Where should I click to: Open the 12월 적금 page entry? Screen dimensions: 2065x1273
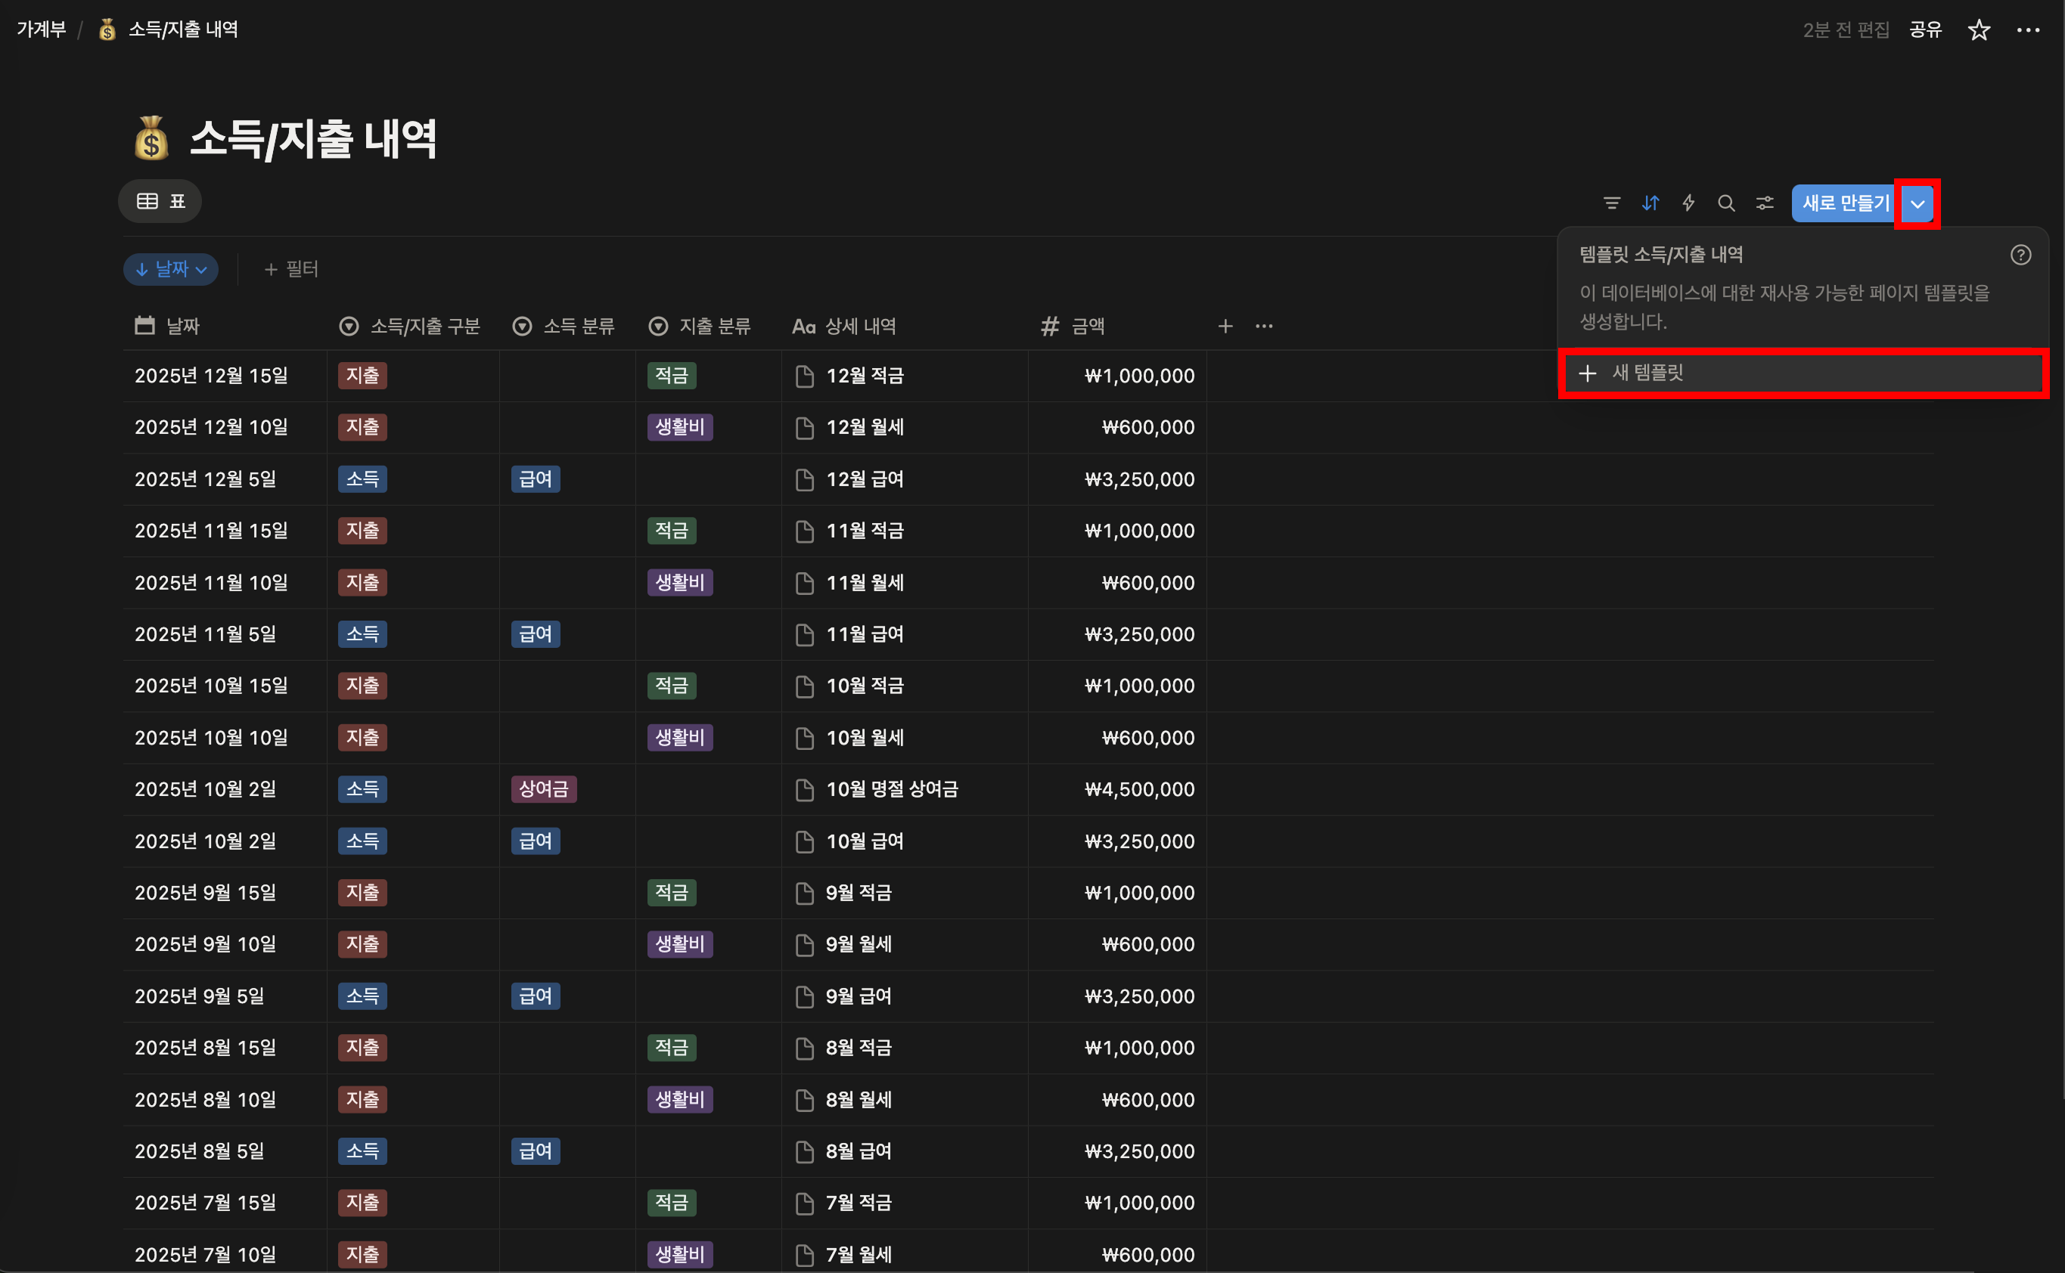pos(864,376)
